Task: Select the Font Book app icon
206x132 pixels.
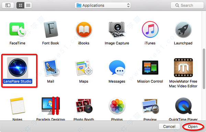Action: (x=50, y=29)
